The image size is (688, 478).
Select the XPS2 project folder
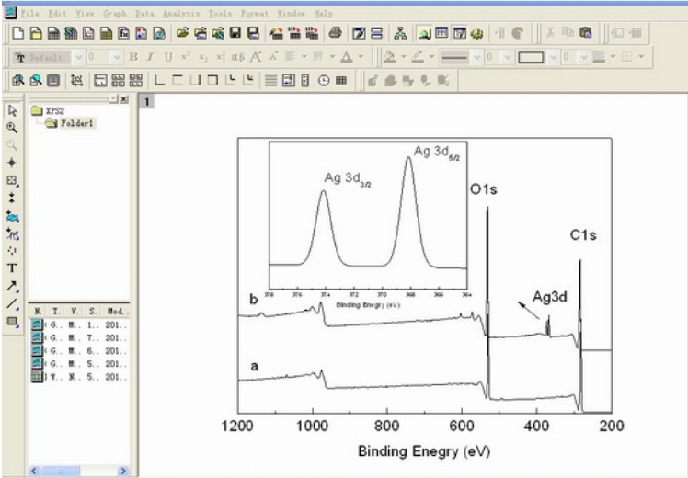[48, 111]
